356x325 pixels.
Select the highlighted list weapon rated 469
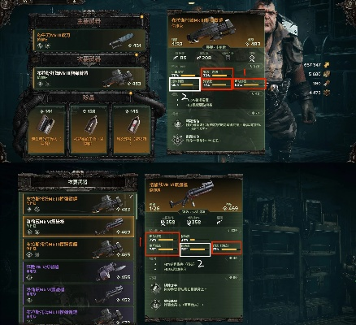[x=78, y=227]
